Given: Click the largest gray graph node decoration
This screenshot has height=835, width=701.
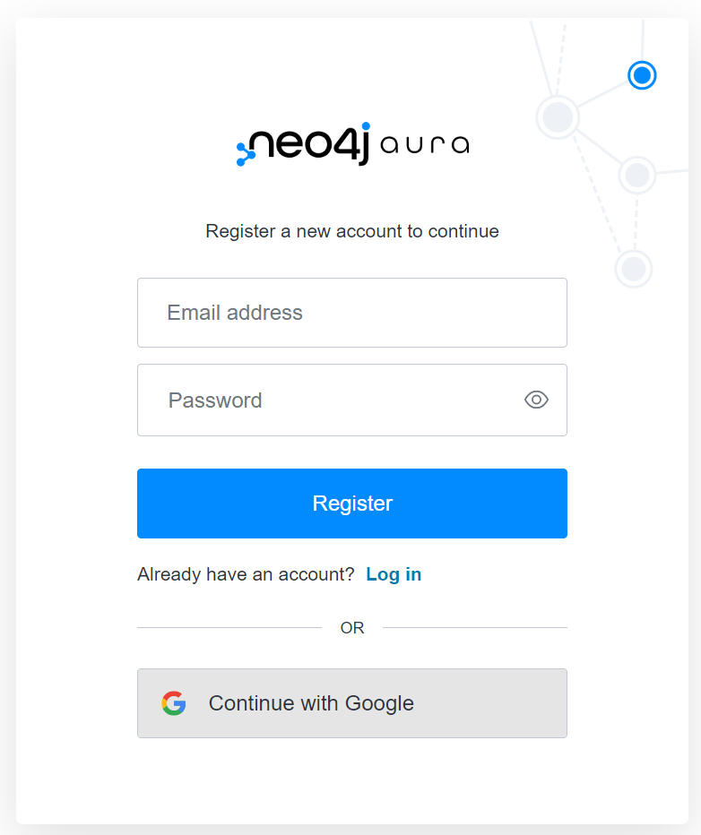Looking at the screenshot, I should (x=558, y=116).
